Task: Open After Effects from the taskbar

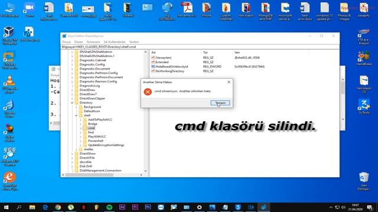Action: pyautogui.click(x=122, y=207)
